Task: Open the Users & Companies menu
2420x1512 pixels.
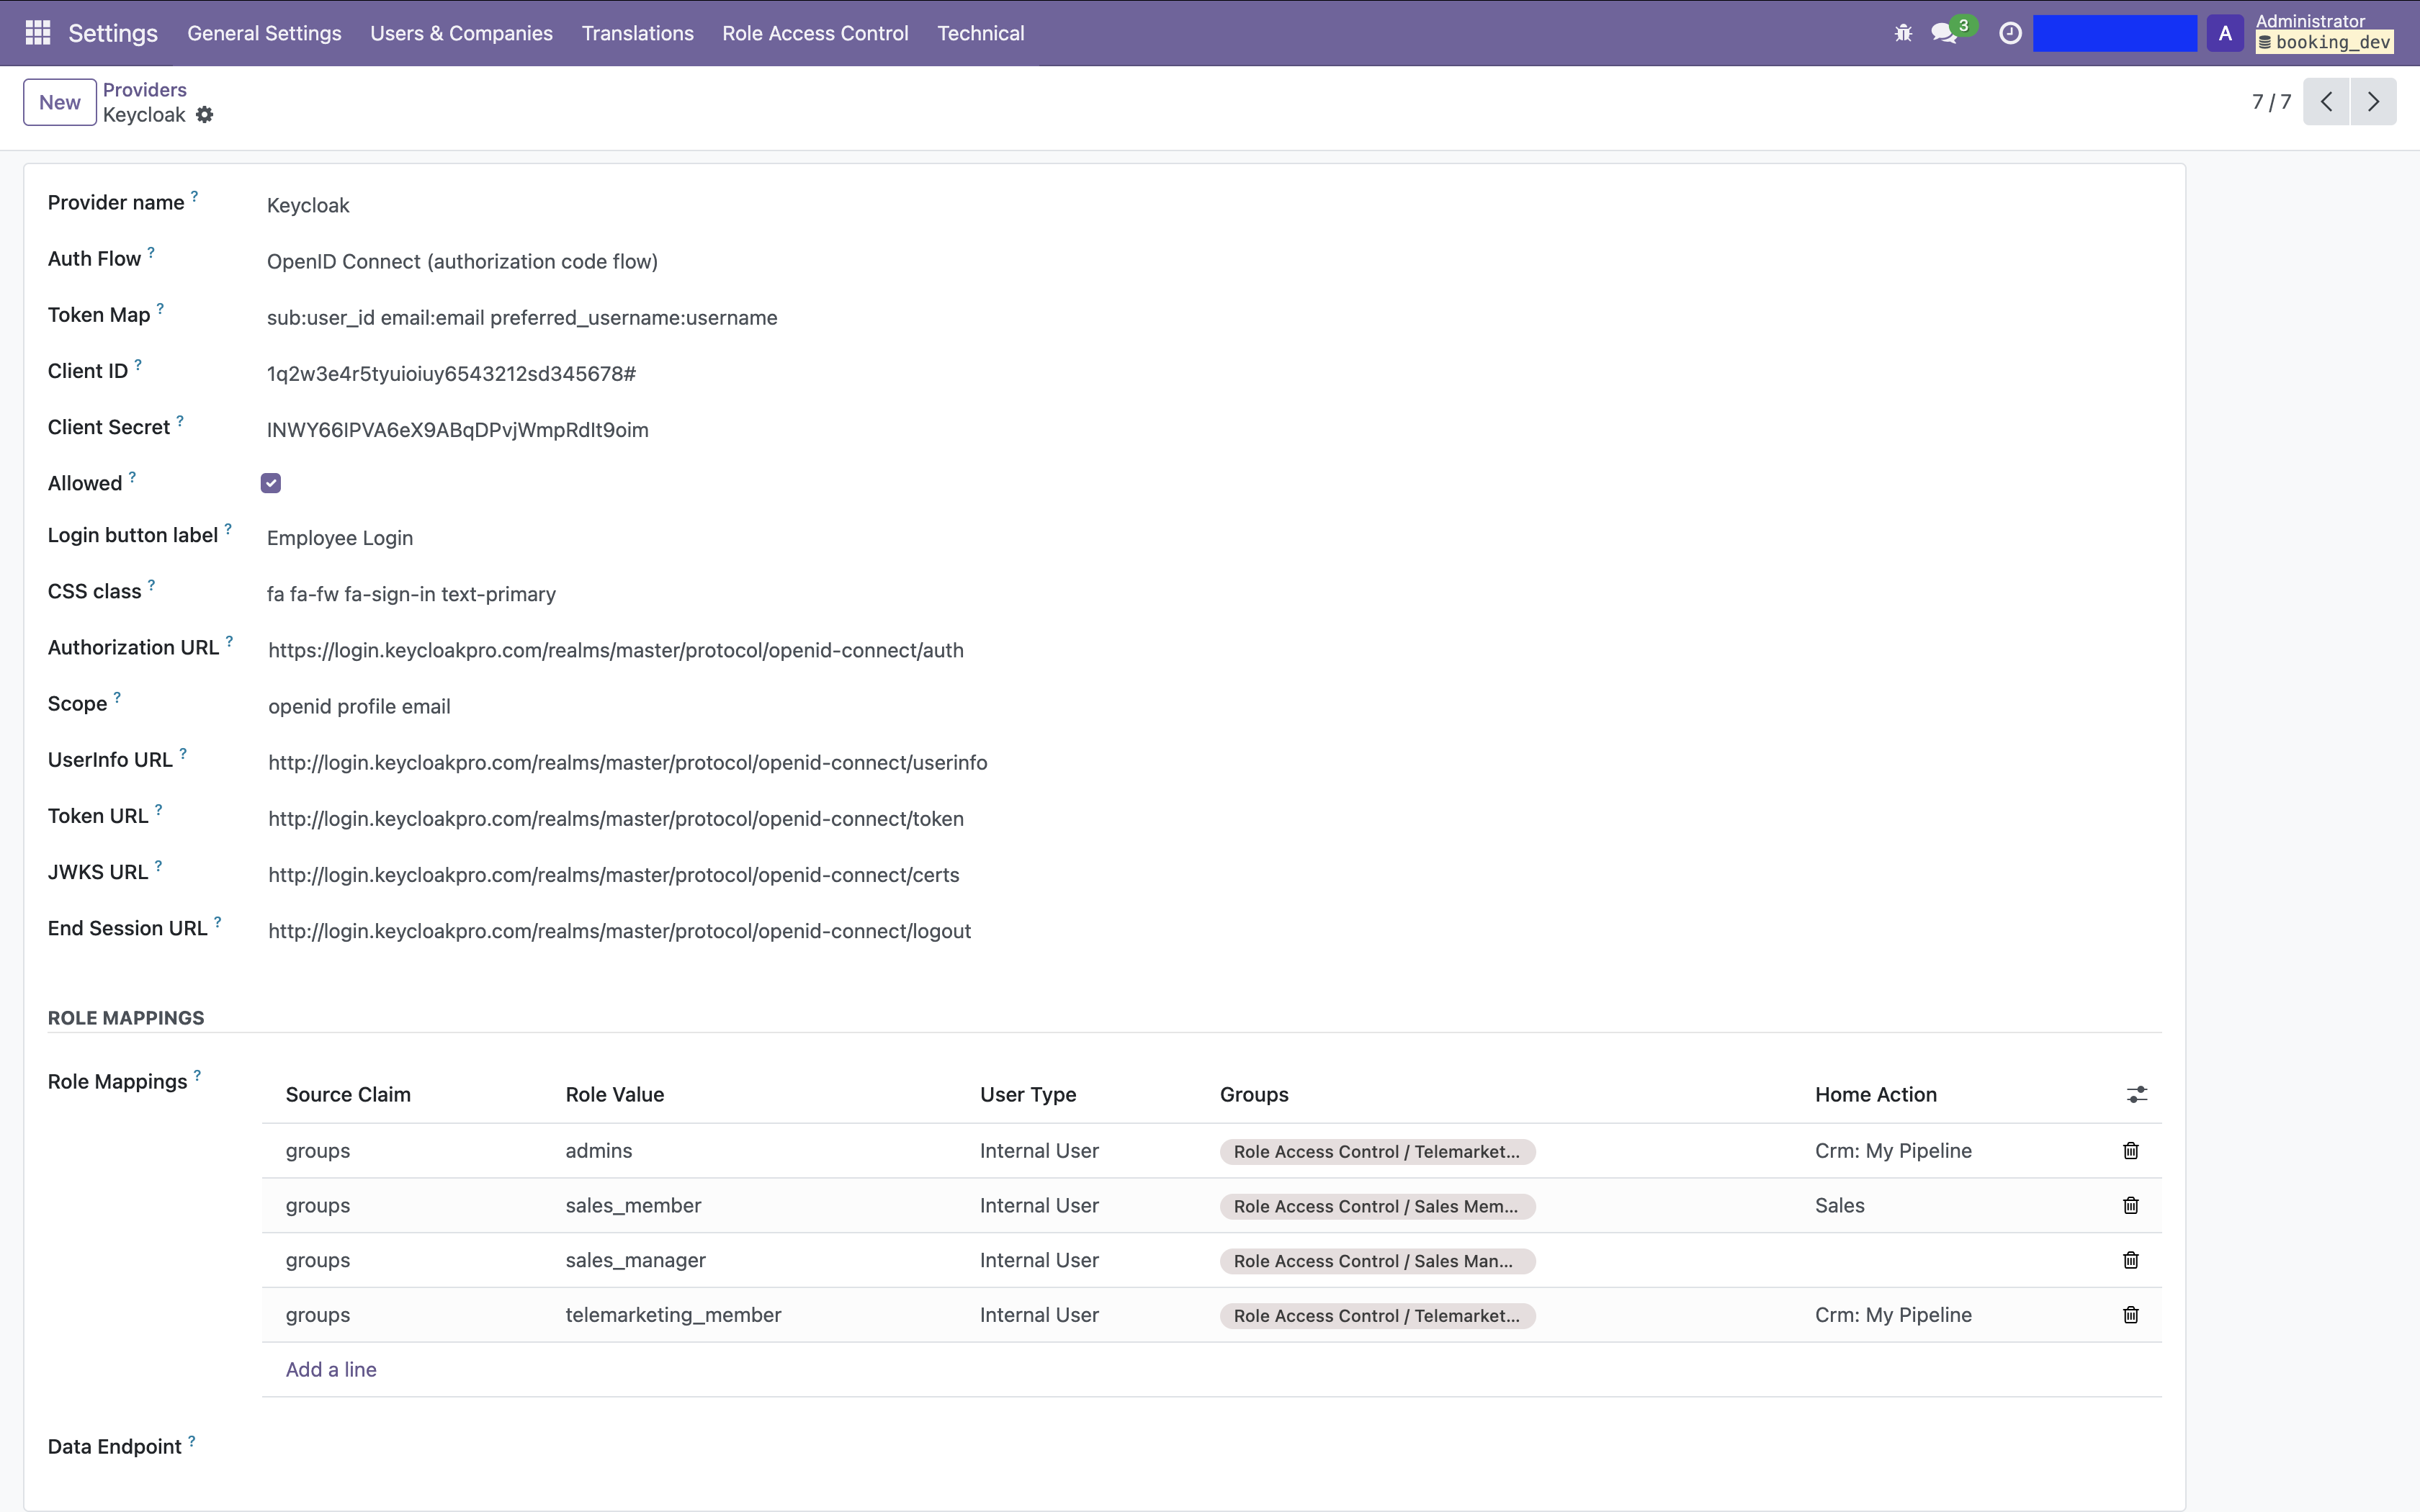Action: click(461, 33)
